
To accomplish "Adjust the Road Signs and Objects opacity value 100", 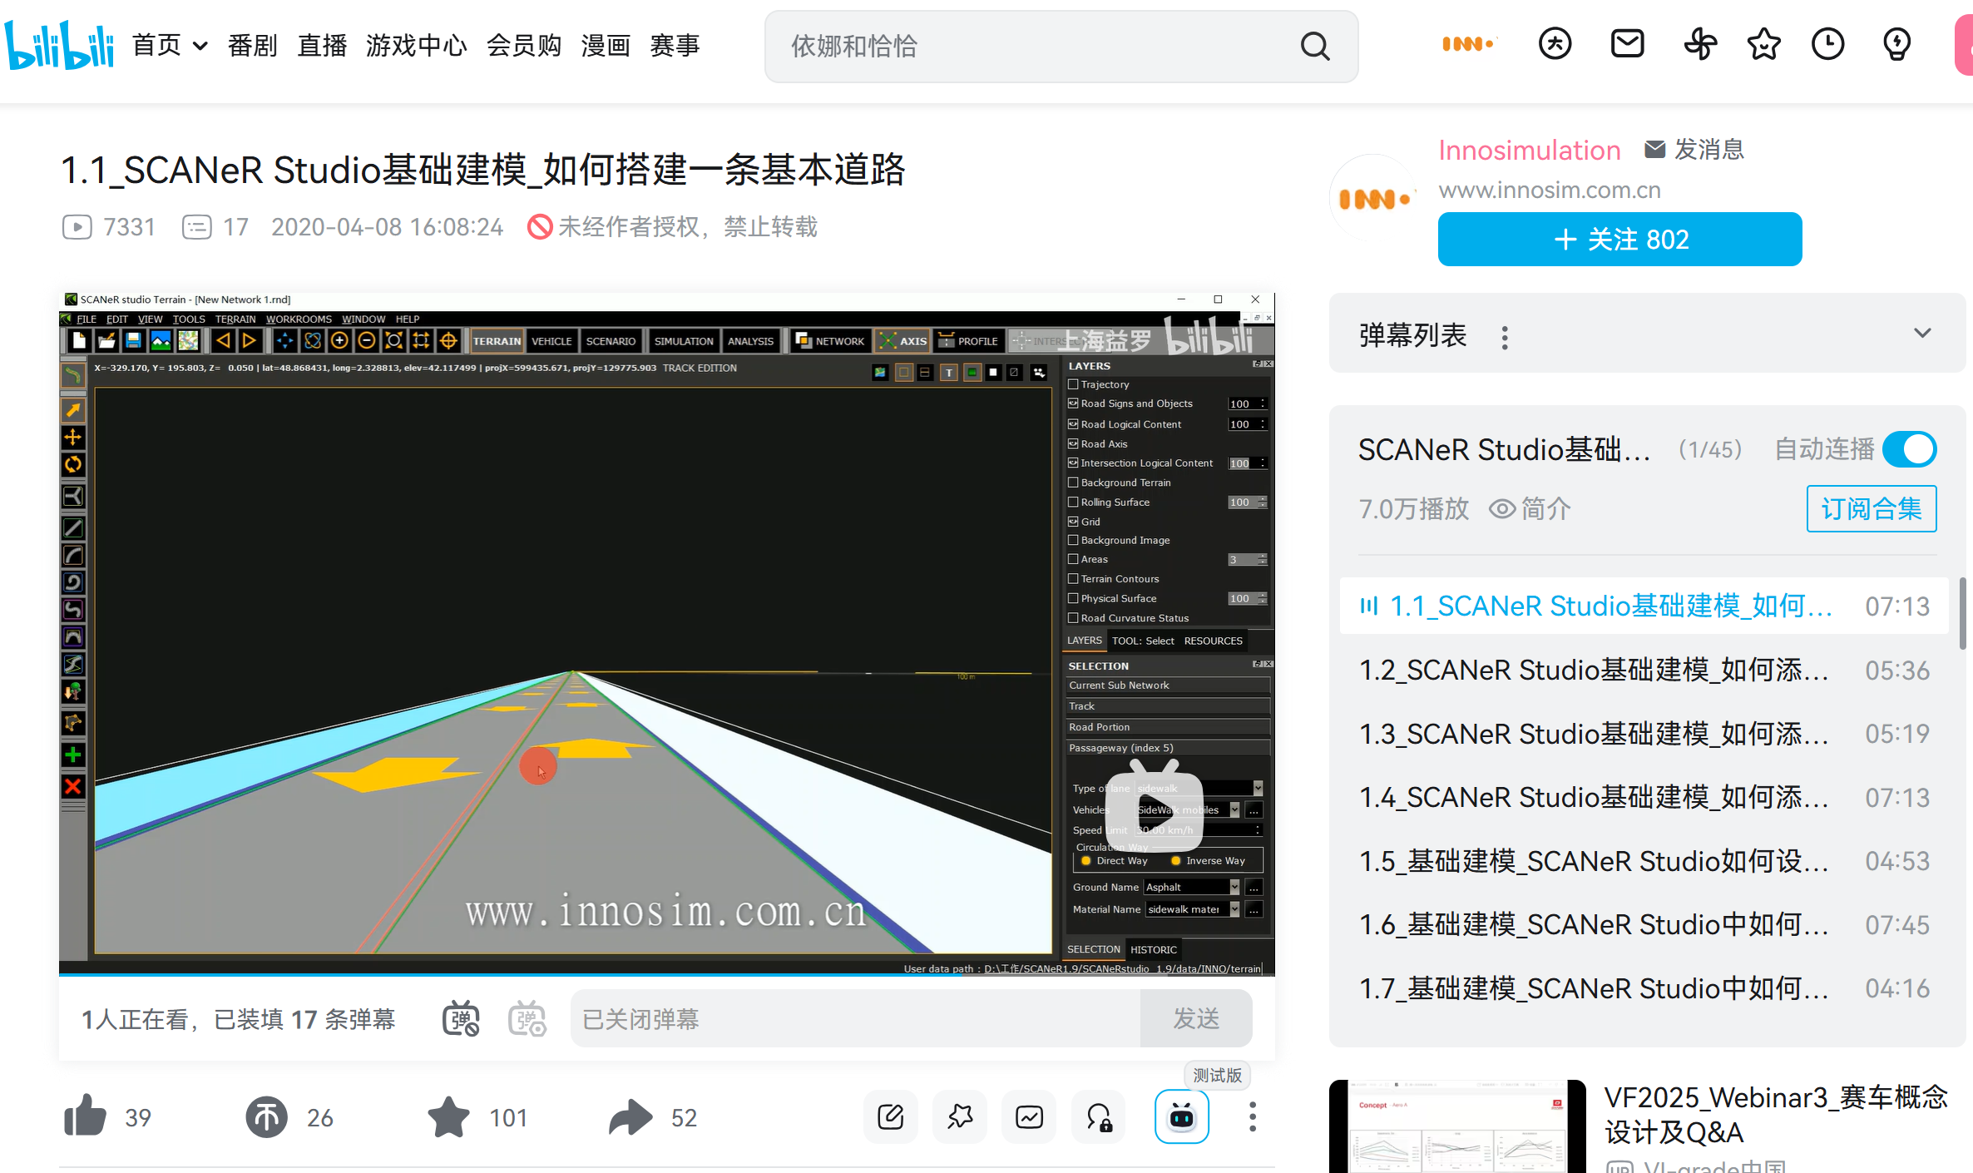I will 1243,403.
